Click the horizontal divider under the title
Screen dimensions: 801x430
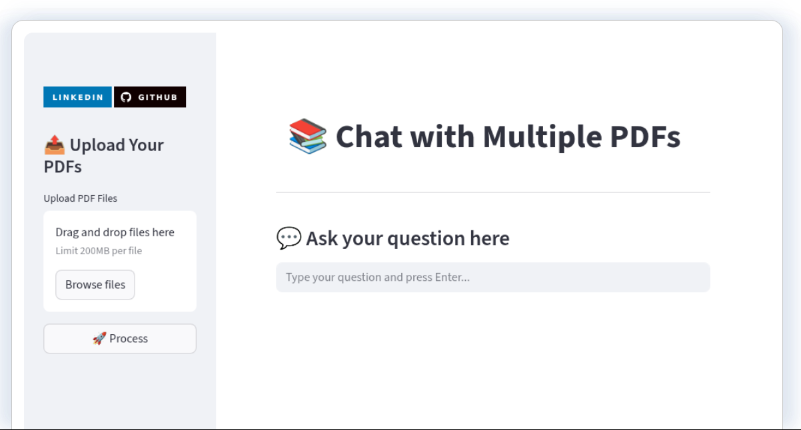(493, 192)
